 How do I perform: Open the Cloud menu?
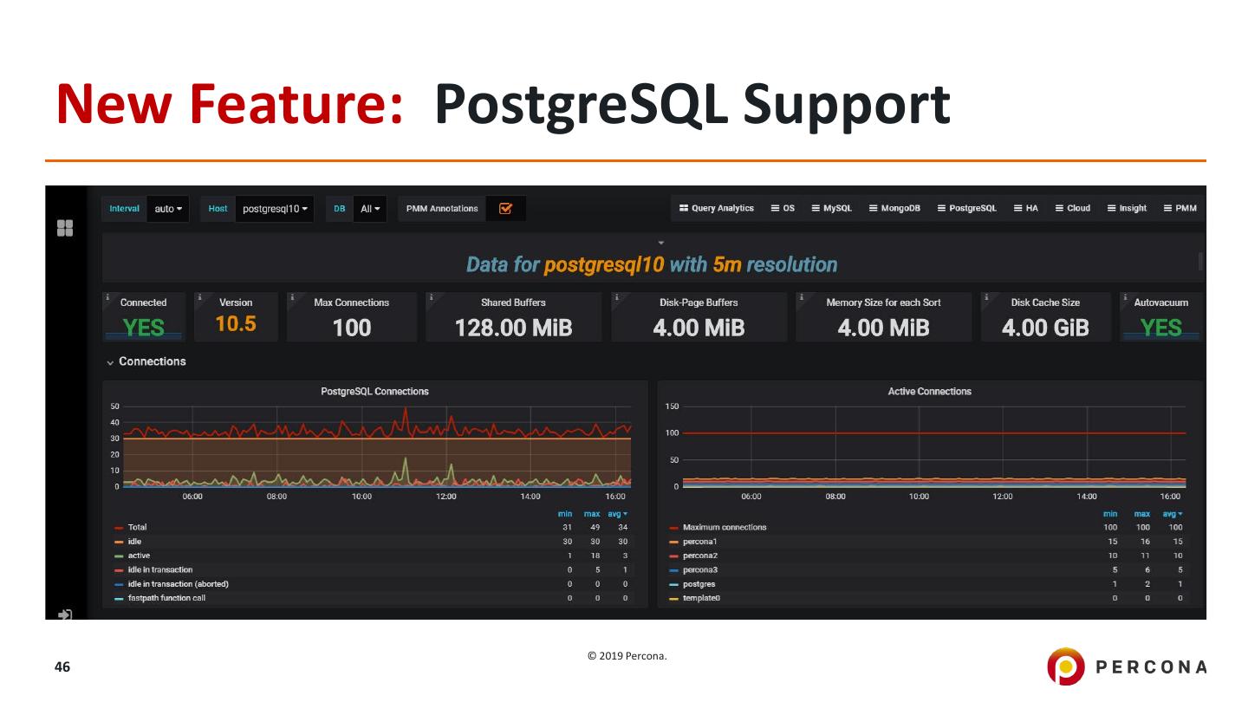(1073, 208)
